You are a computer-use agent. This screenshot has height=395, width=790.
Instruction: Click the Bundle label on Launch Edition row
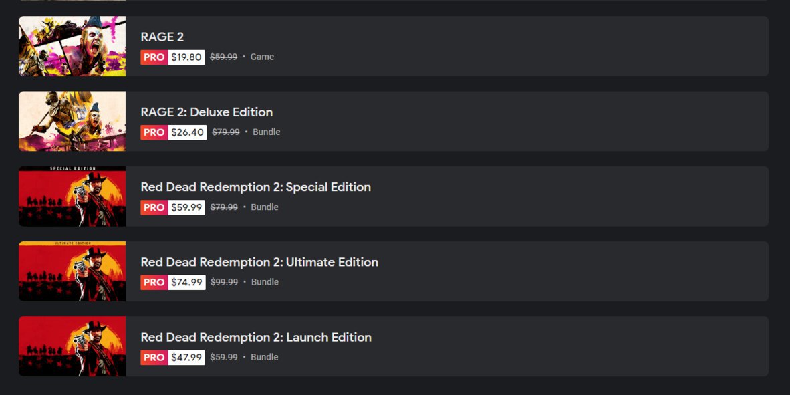[265, 357]
